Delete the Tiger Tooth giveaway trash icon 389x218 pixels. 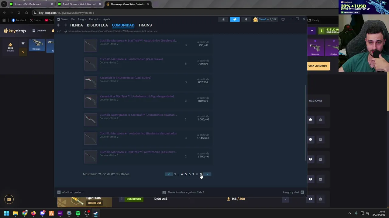click(x=320, y=199)
